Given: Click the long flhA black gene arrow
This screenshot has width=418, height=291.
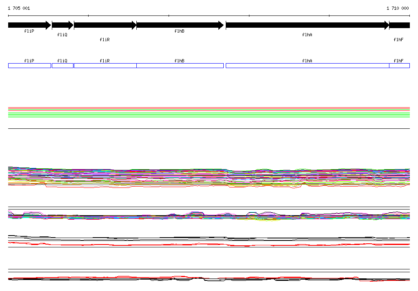Looking at the screenshot, I should tap(307, 25).
